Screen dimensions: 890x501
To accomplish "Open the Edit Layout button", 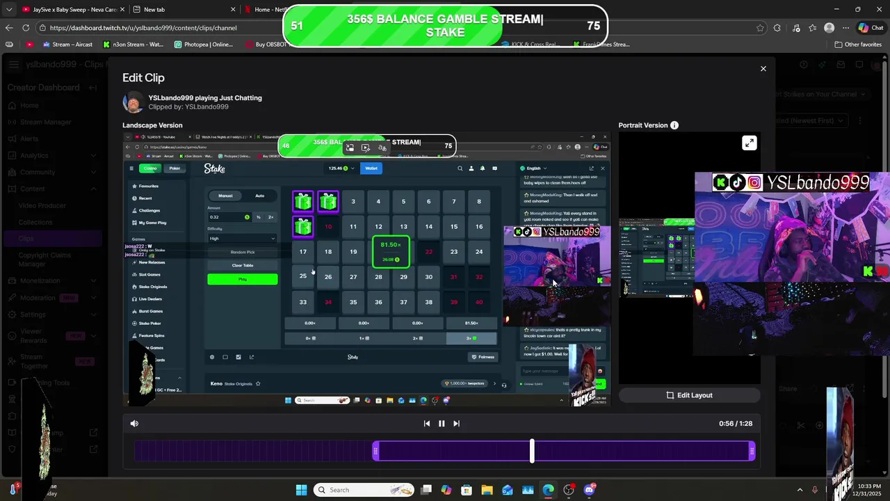I will (689, 395).
